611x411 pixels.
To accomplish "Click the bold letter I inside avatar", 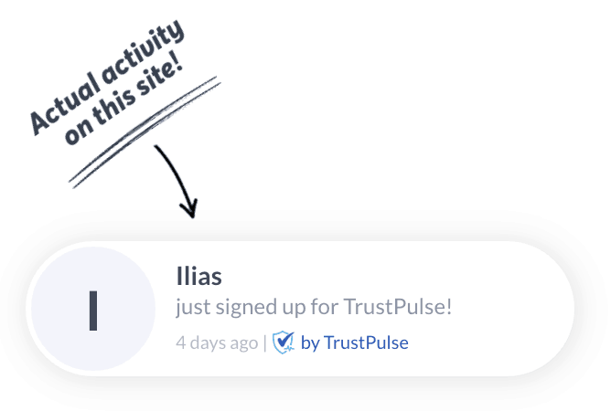I will click(93, 311).
